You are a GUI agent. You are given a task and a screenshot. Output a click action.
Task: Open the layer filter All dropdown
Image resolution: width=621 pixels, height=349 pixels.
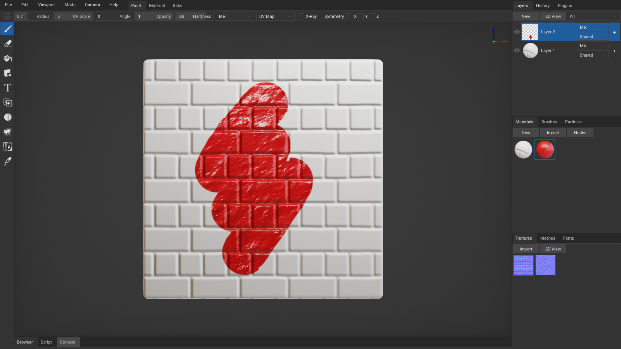[x=593, y=16]
